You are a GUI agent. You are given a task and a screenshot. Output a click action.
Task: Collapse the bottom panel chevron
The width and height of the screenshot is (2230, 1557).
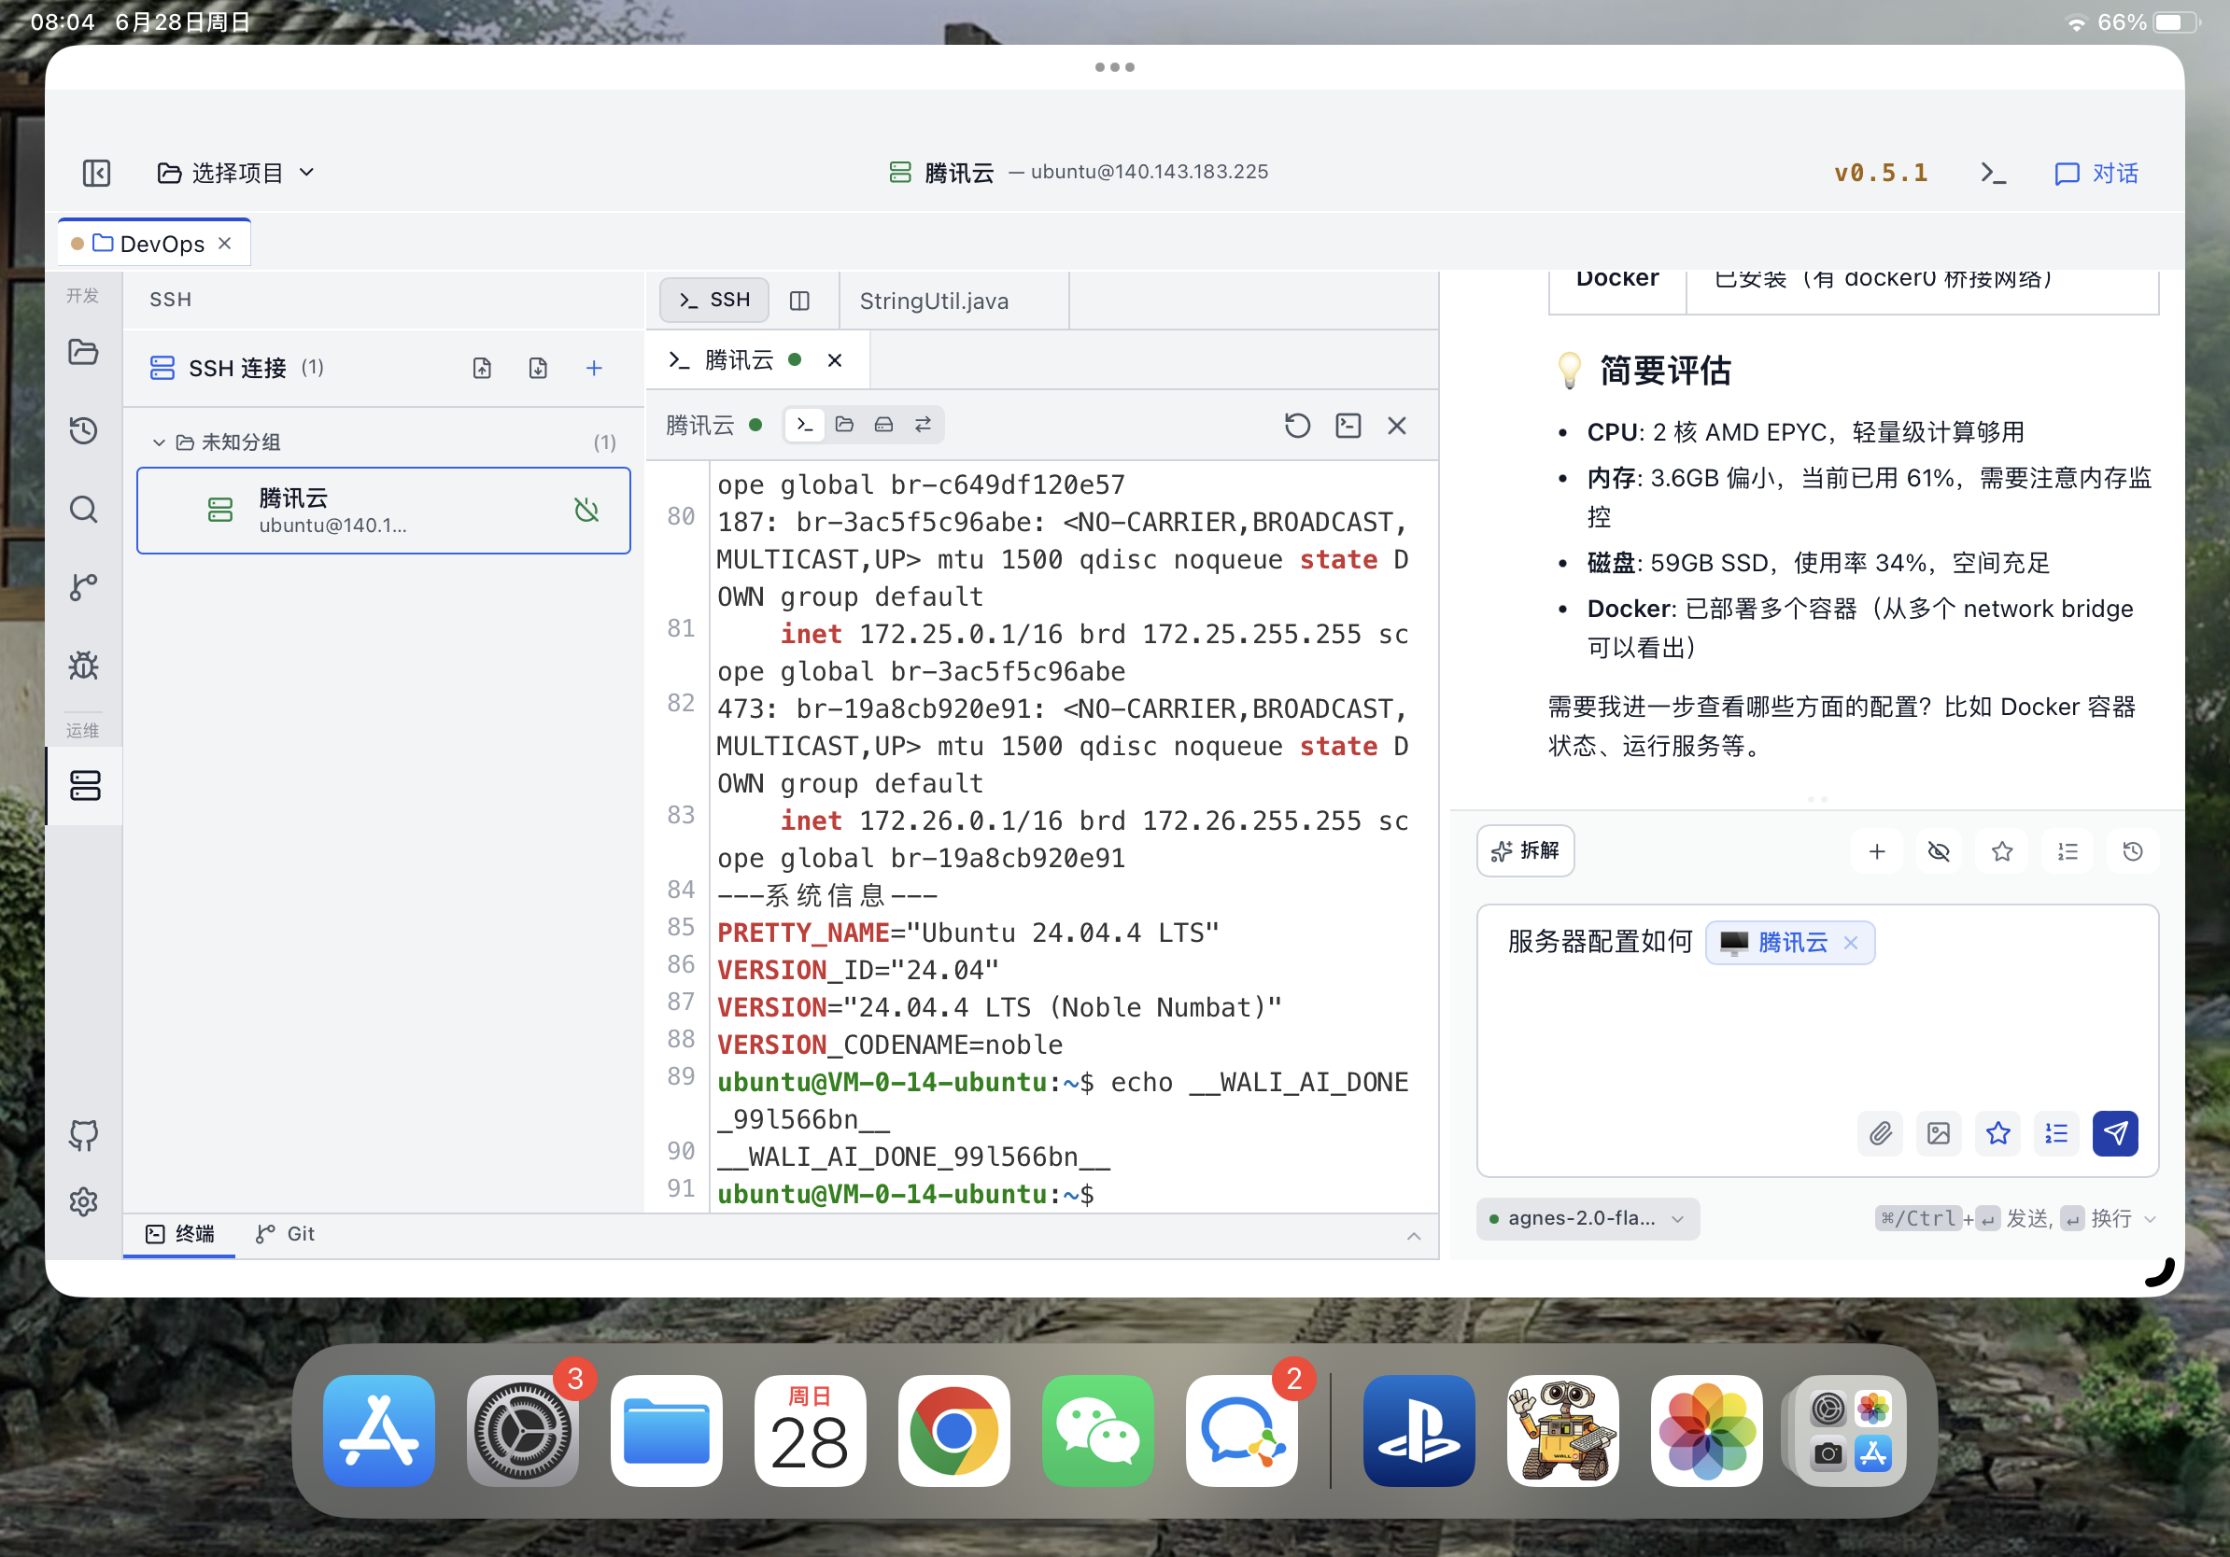pos(1413,1236)
